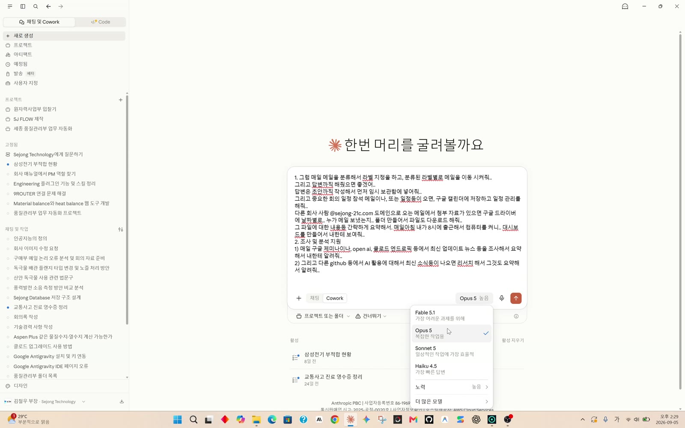Open 프로젝트 in the sidebar
The height and width of the screenshot is (428, 685).
[x=64, y=45]
